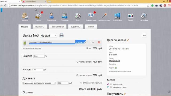Edit order details via pencil icon
The width and height of the screenshot is (171, 96).
(x=128, y=40)
